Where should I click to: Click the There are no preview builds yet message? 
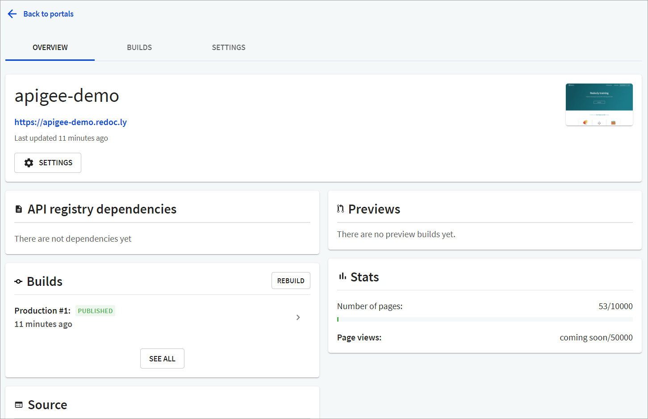pos(396,234)
